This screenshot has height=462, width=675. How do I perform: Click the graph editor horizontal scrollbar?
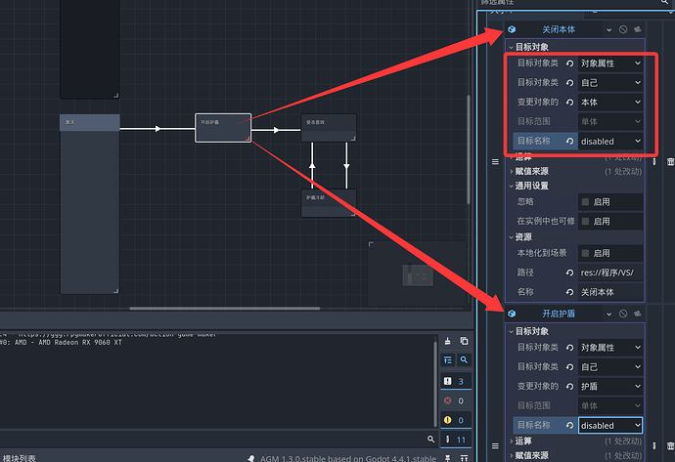tap(225, 308)
